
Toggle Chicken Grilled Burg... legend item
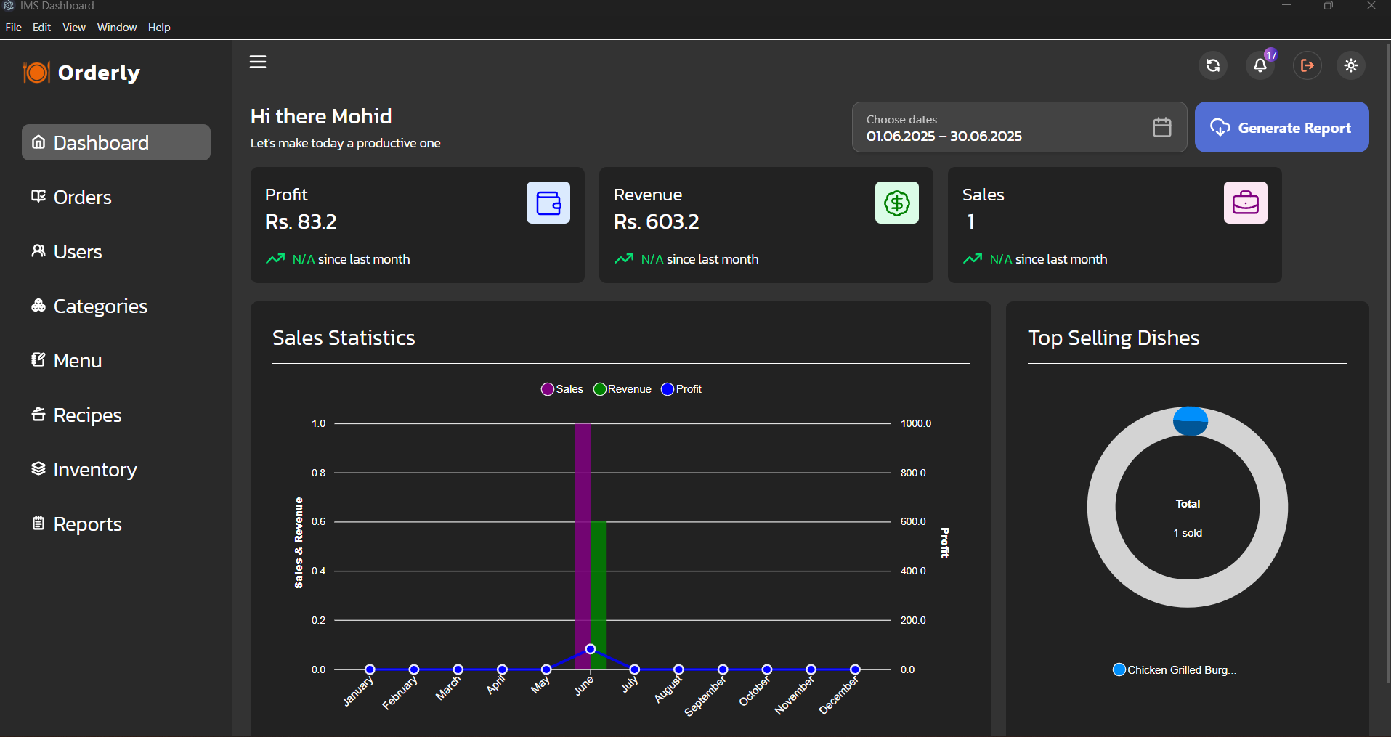click(x=1175, y=669)
